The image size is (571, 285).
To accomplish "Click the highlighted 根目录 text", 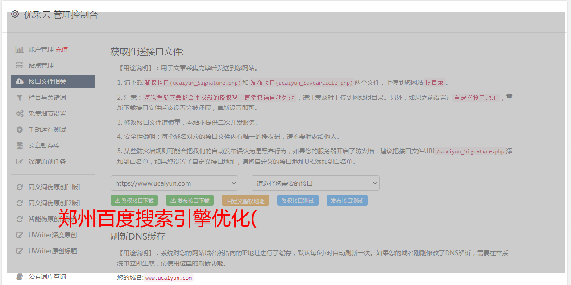I will tap(434, 82).
